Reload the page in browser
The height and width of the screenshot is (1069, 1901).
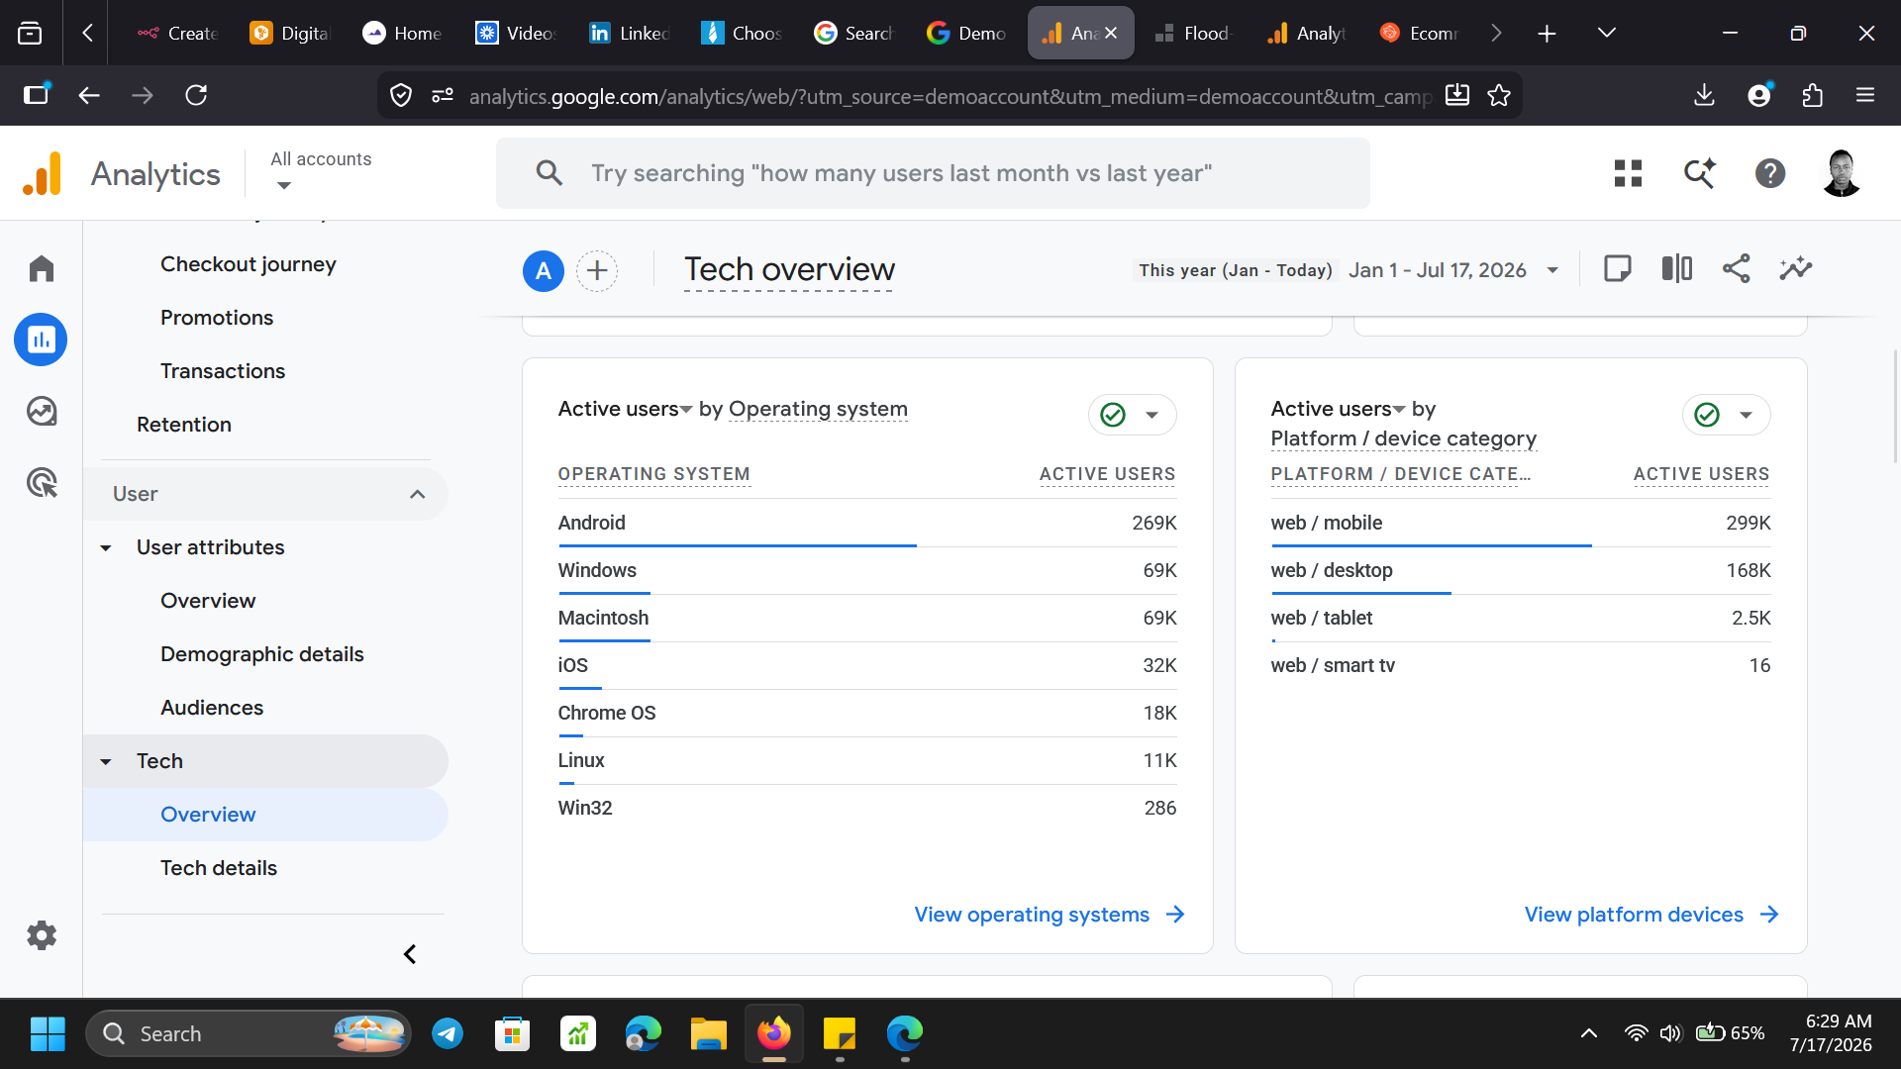coord(196,95)
